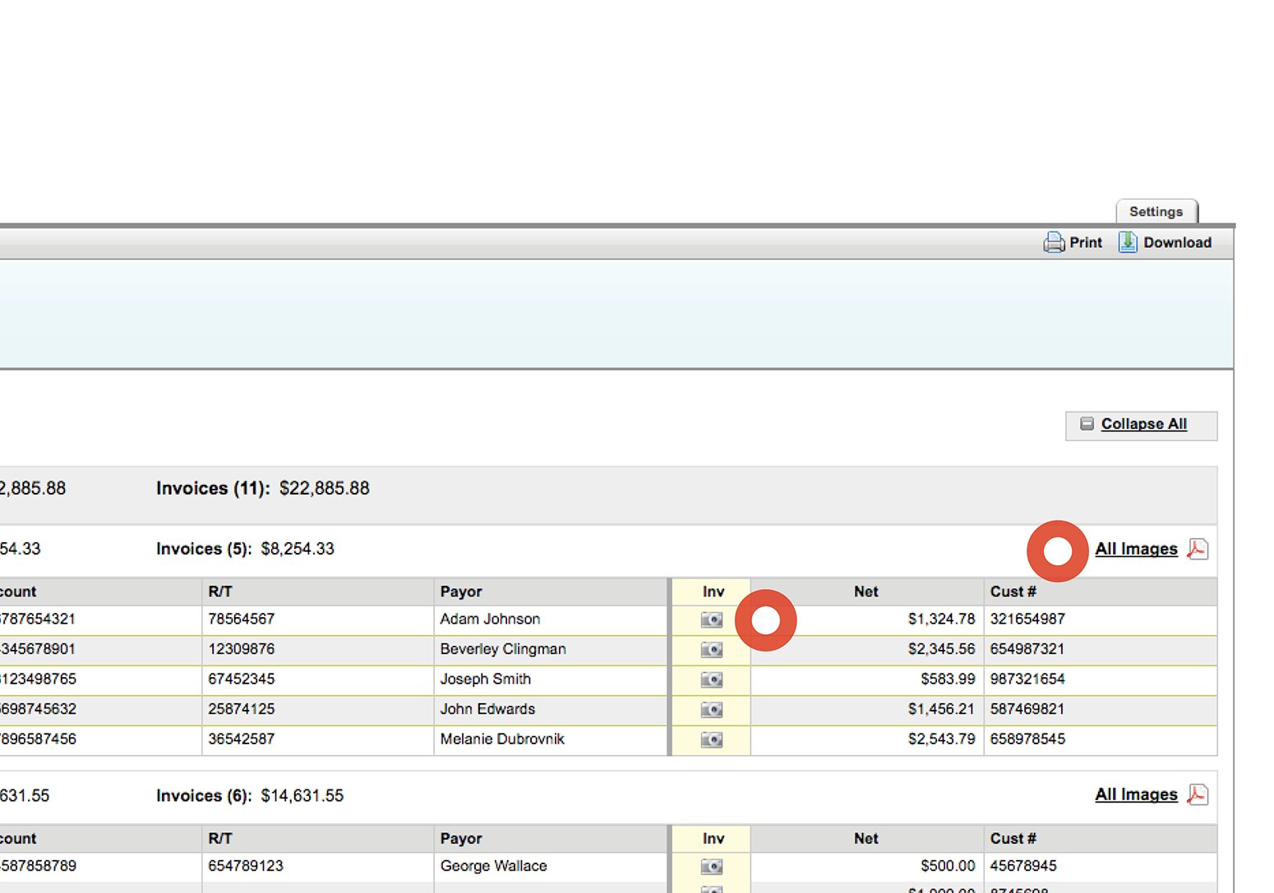Collapse All report sections
Screen dimensions: 1274x893
click(x=1142, y=425)
